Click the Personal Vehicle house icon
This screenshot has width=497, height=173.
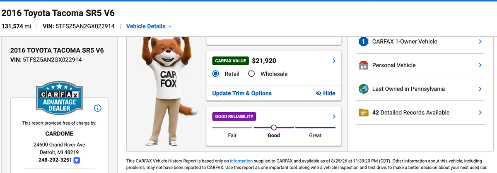[x=363, y=65]
